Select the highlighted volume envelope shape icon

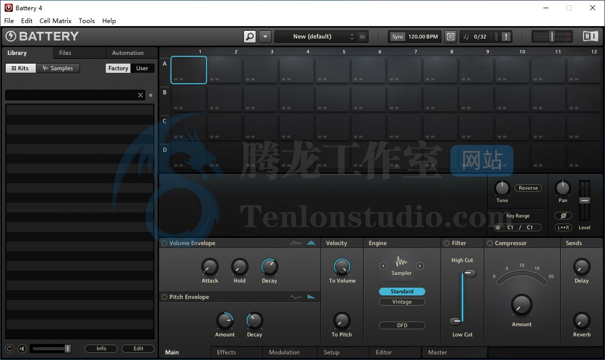click(x=311, y=243)
